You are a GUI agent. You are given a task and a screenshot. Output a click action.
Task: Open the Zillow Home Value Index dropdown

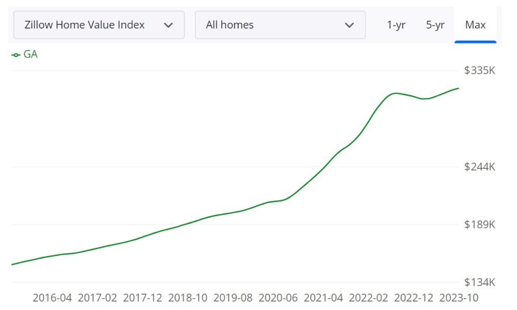click(99, 24)
